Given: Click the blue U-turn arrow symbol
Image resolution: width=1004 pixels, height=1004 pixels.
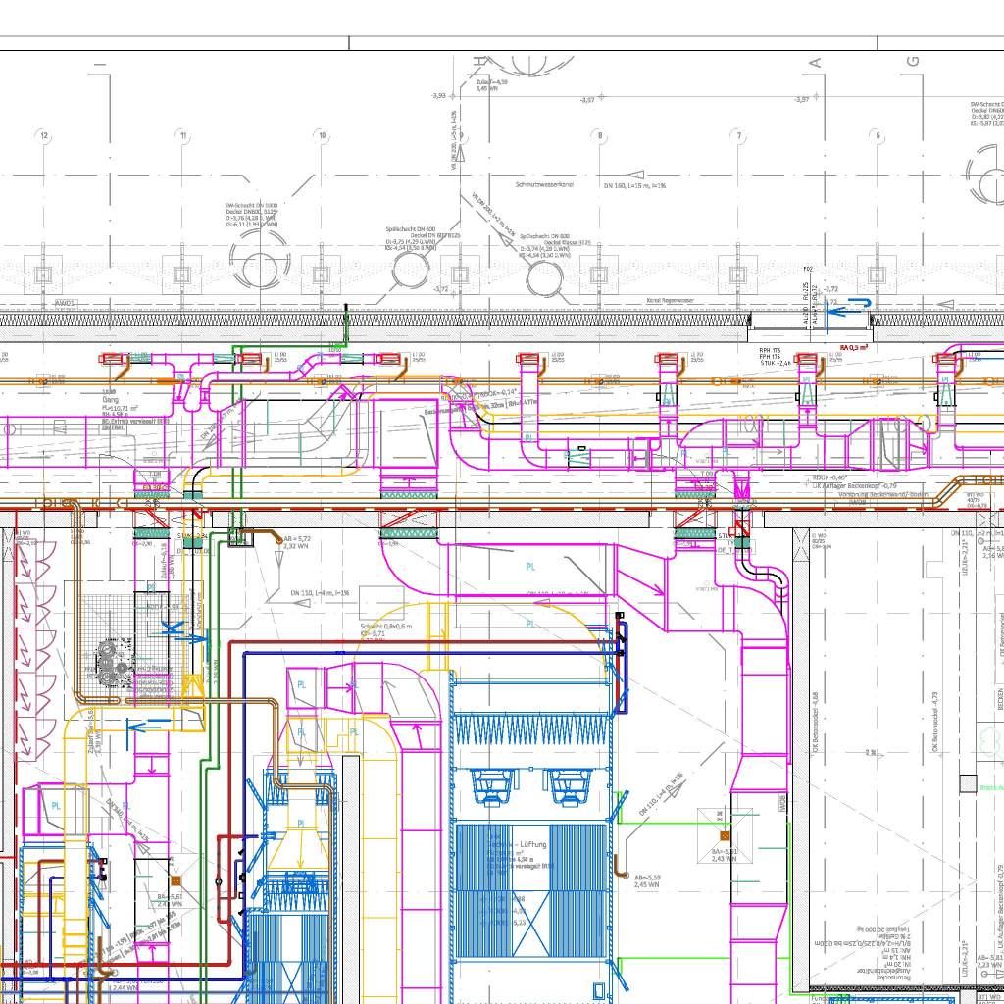Looking at the screenshot, I should (x=849, y=306).
